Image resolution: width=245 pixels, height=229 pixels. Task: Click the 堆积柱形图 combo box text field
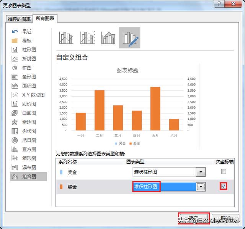coord(164,187)
